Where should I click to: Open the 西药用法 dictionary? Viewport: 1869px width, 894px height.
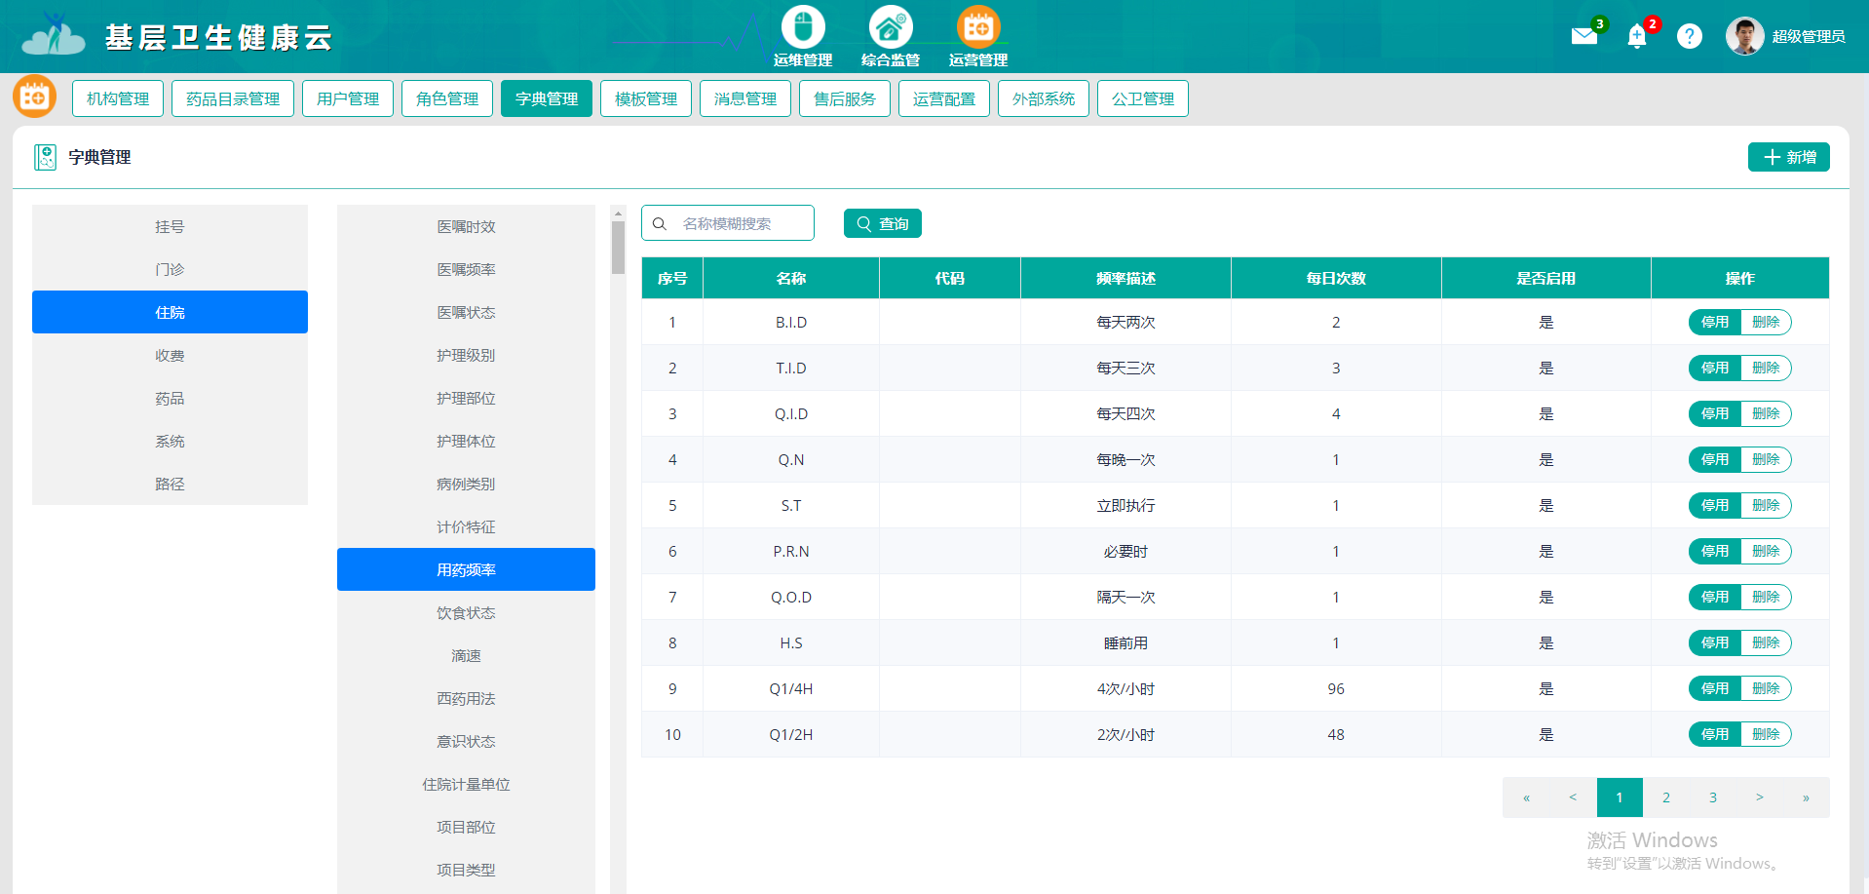(466, 698)
